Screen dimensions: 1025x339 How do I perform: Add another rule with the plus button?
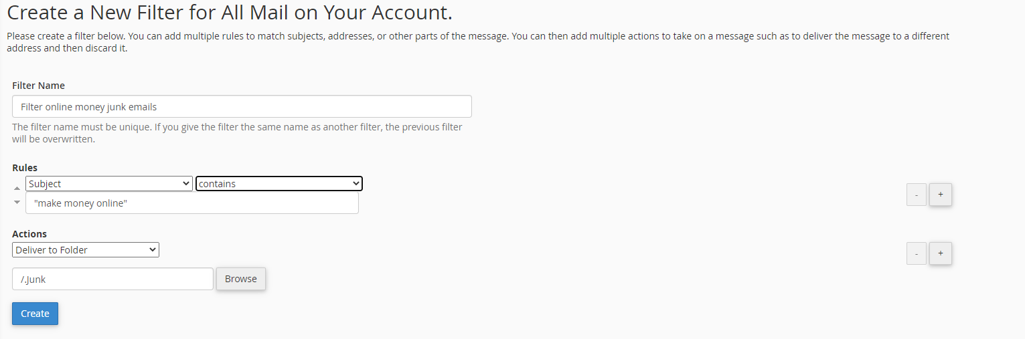(x=940, y=195)
